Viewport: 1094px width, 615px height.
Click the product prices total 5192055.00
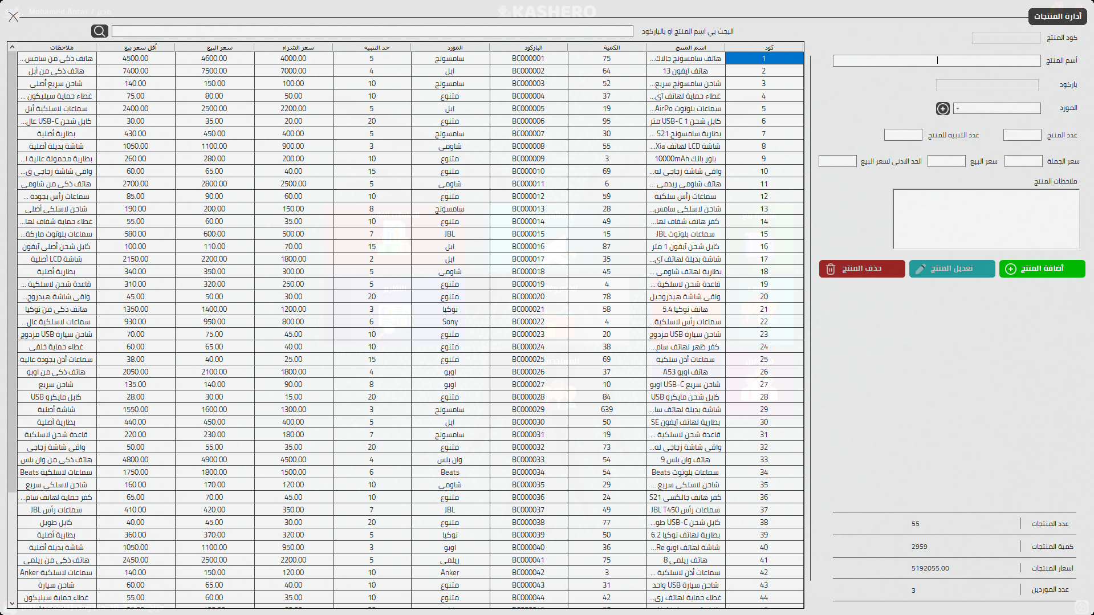930,568
